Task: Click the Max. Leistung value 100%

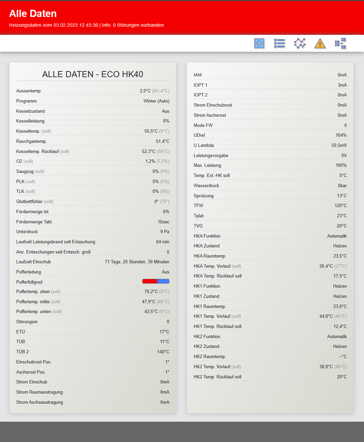Action: [x=341, y=165]
